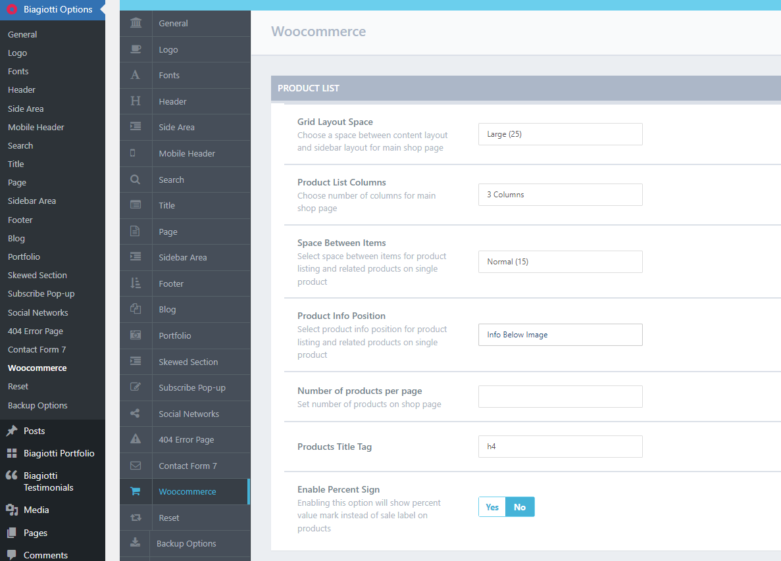The height and width of the screenshot is (561, 781).
Task: Click the sort icon beside Footer
Action: coord(136,283)
